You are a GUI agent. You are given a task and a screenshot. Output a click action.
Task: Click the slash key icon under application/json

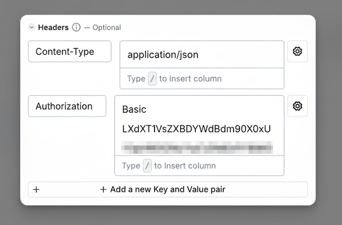152,79
